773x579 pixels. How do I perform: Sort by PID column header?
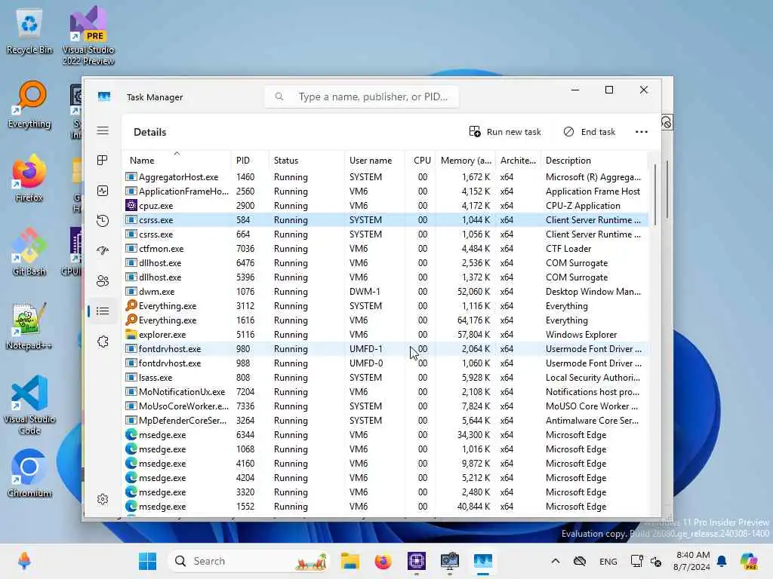point(249,160)
